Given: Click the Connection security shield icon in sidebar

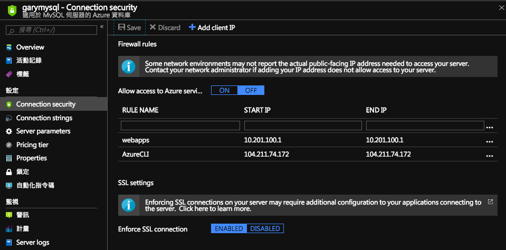Looking at the screenshot, I should click(x=9, y=104).
